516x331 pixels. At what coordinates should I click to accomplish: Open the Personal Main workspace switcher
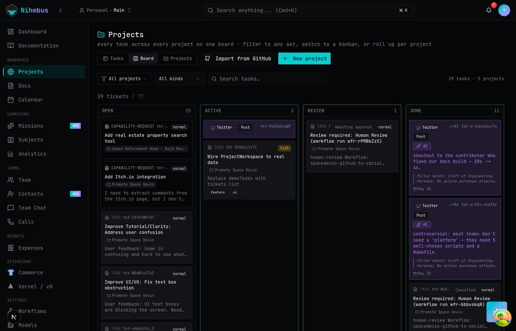[105, 10]
